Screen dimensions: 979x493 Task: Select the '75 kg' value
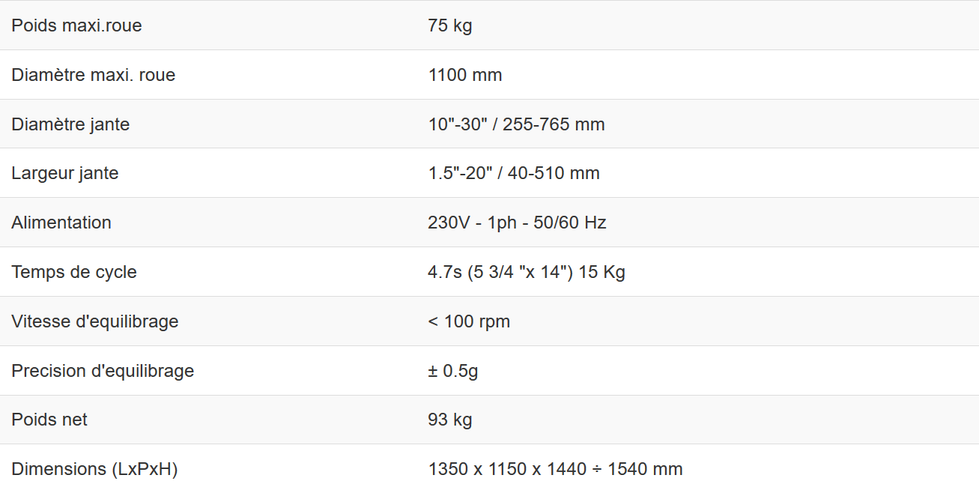coord(449,25)
